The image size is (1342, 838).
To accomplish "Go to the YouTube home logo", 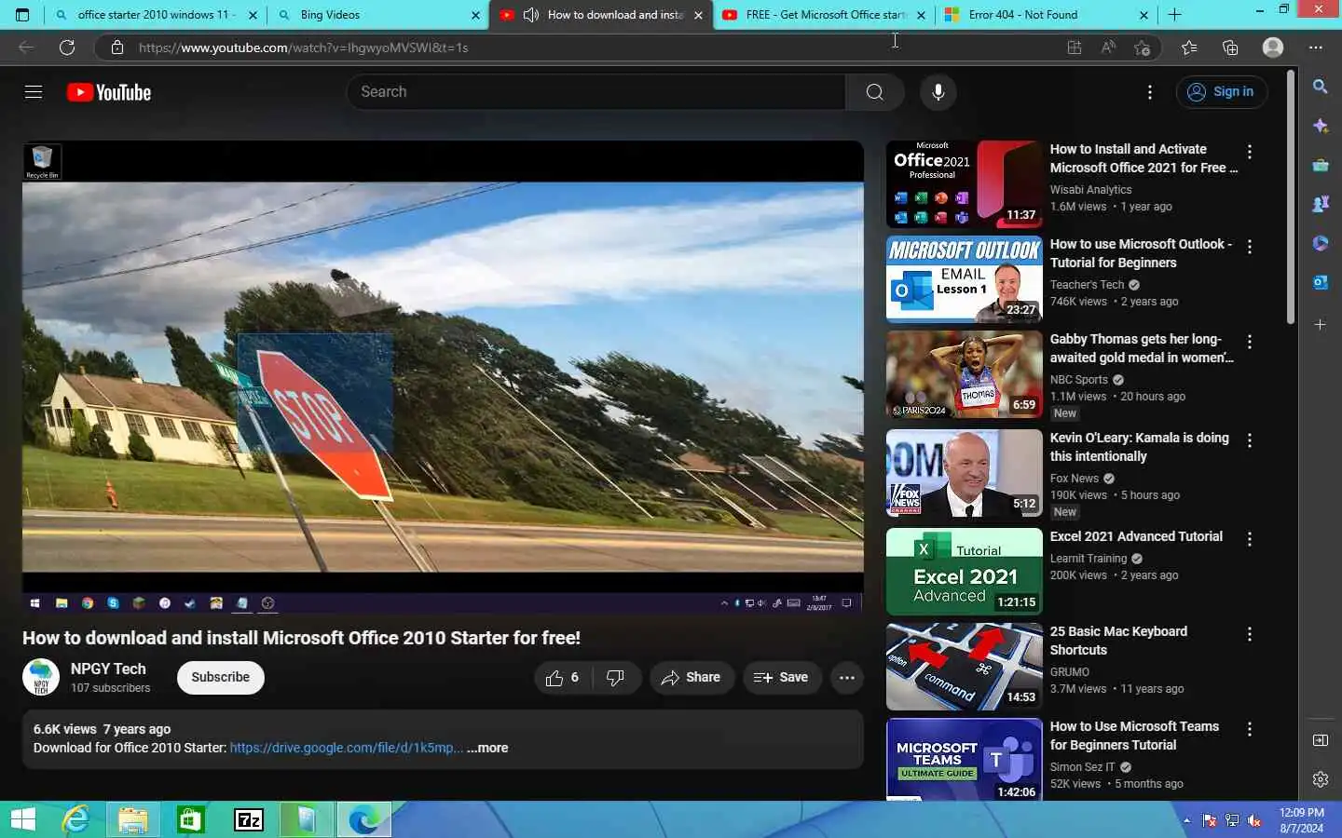I will 109,92.
